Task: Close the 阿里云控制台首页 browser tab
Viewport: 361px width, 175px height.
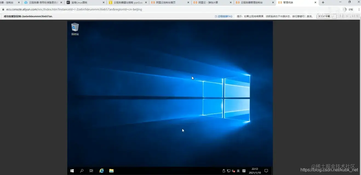Action: [x=188, y=2]
